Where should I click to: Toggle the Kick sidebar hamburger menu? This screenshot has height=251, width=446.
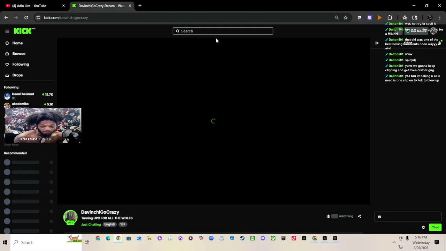(7, 31)
